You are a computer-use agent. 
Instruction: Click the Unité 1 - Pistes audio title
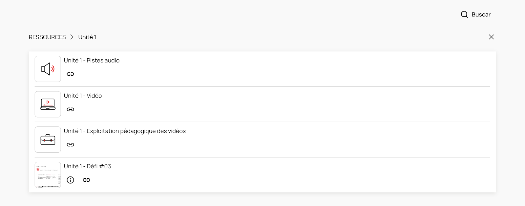[x=92, y=60]
